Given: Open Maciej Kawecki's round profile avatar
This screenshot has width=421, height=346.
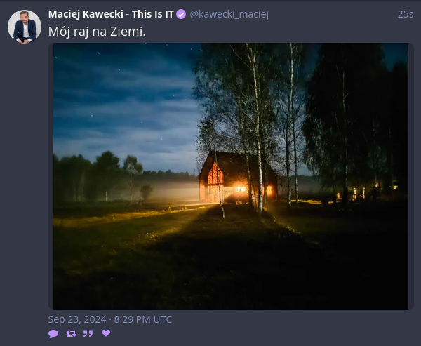Looking at the screenshot, I should [x=25, y=27].
